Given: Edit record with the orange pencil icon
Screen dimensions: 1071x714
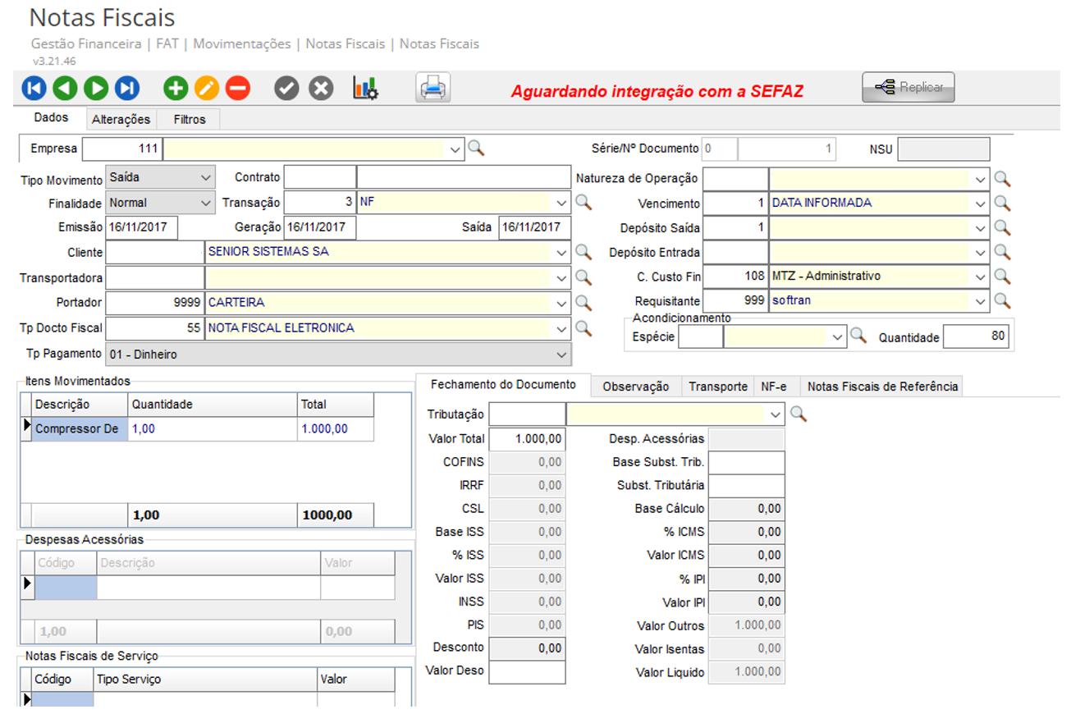Looking at the screenshot, I should [x=207, y=88].
